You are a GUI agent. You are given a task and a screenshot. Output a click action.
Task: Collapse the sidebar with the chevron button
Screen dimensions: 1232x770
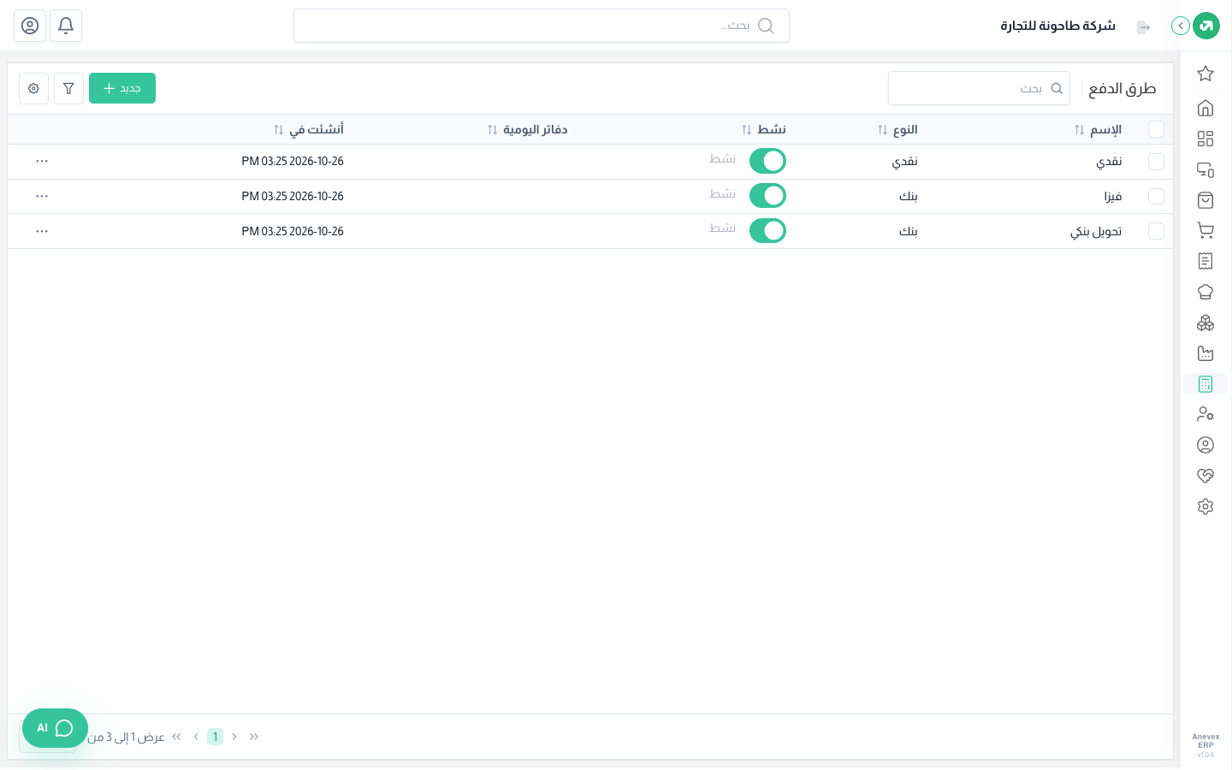point(1181,26)
